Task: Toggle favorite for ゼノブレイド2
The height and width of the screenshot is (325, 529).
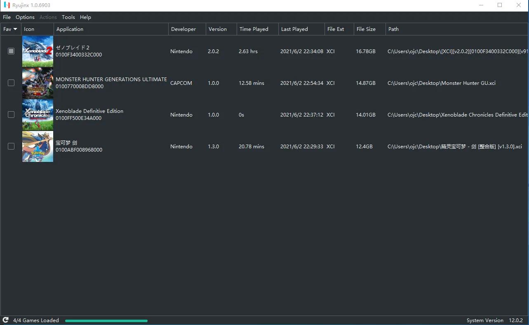Action: (x=11, y=51)
